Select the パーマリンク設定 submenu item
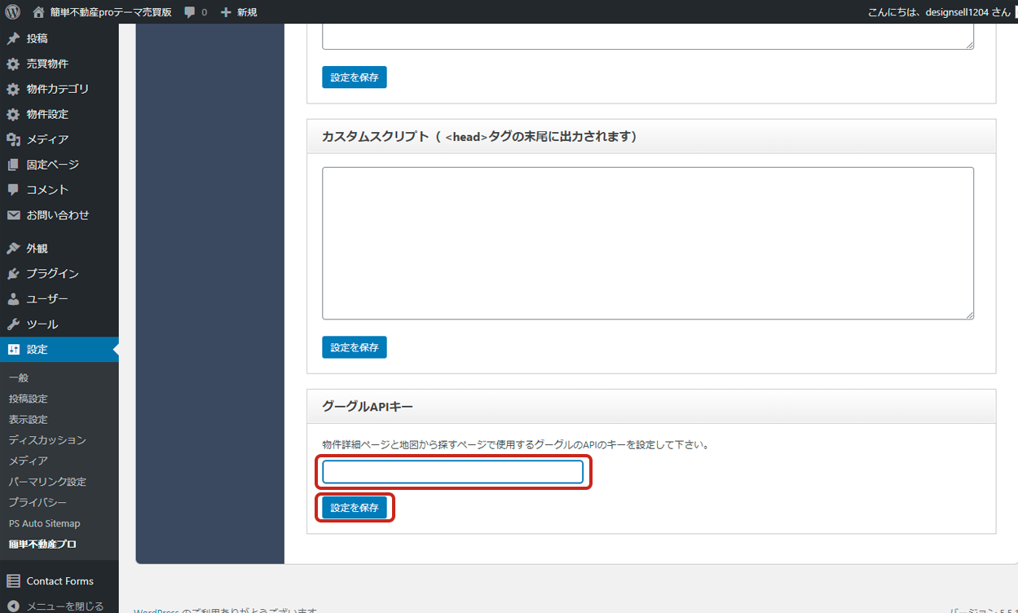1018x613 pixels. pos(47,482)
